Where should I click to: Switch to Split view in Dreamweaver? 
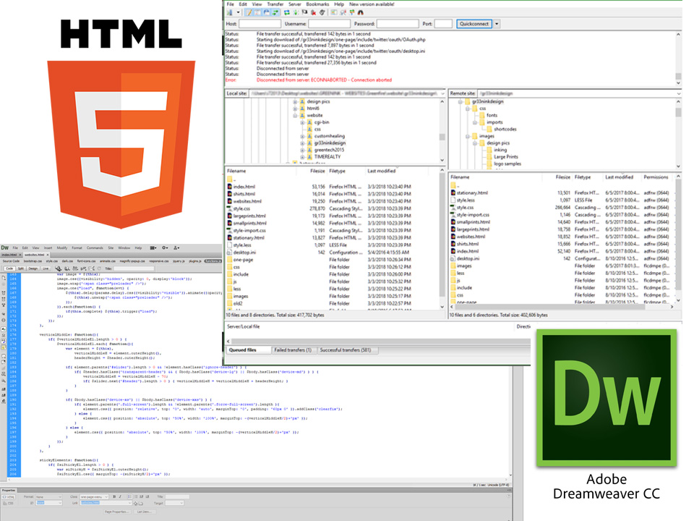(20, 268)
